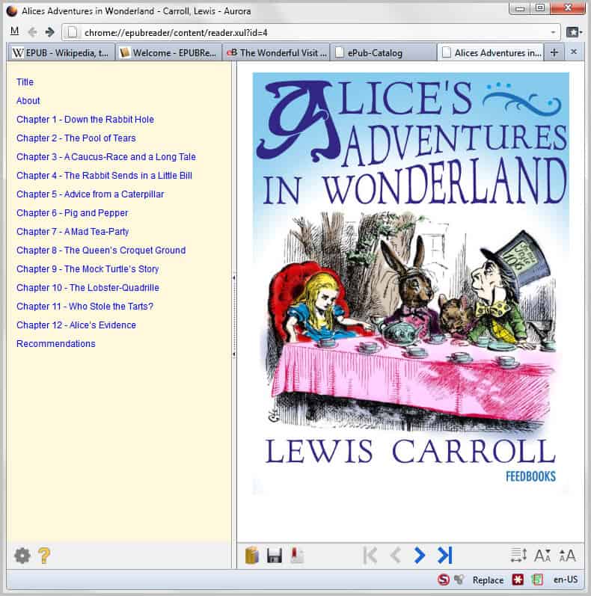
Task: Open Chapter 11 - Who Stole the Tarts?
Action: (x=85, y=306)
